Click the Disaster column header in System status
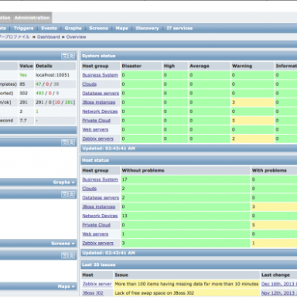The width and height of the screenshot is (297, 297). [142, 66]
